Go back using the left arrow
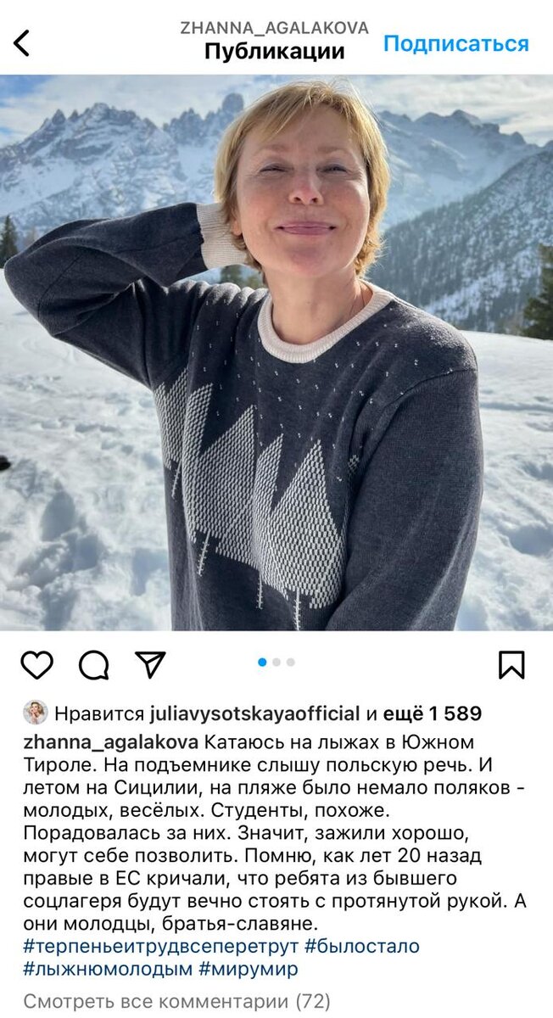553x1018 pixels. pyautogui.click(x=21, y=42)
